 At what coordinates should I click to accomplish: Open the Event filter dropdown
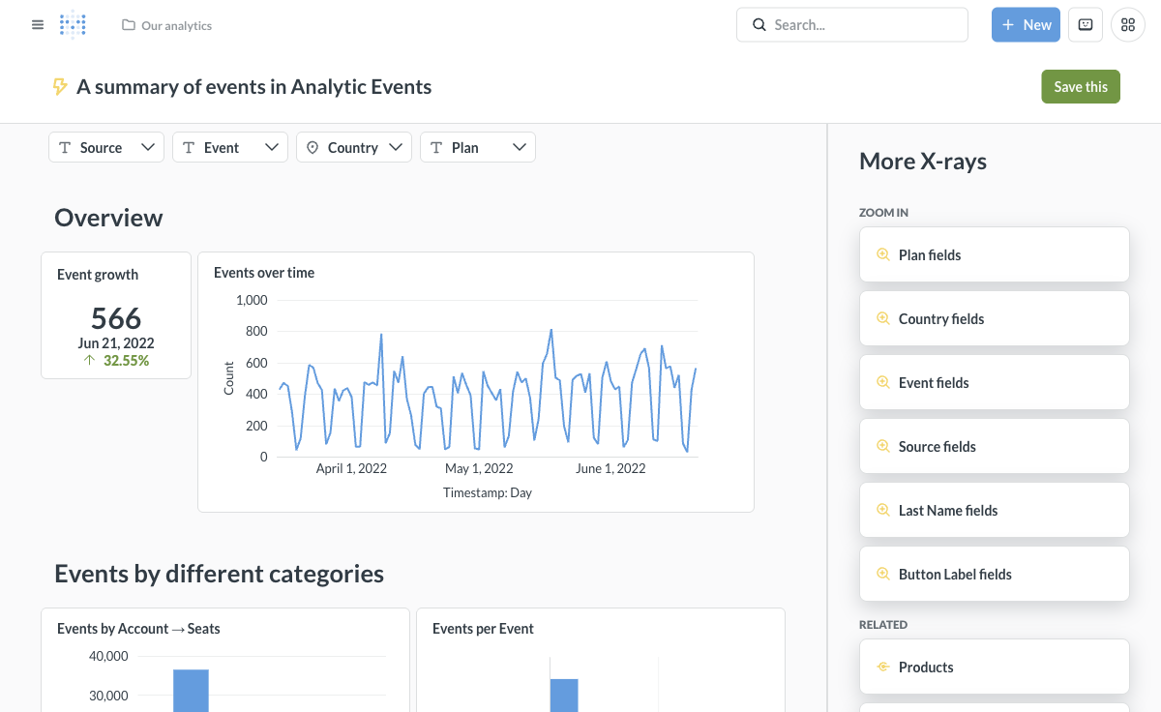(230, 147)
